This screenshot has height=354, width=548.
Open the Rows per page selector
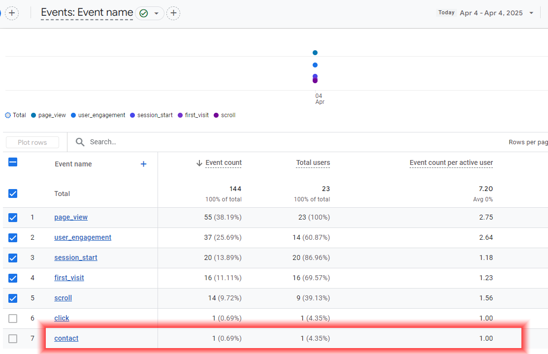point(528,142)
